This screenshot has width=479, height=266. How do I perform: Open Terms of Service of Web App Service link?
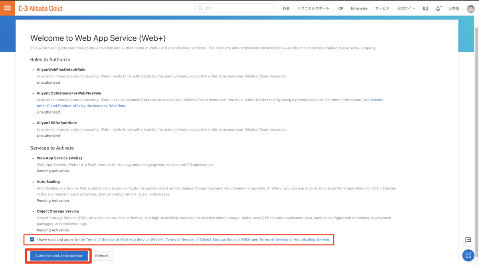coord(125,240)
